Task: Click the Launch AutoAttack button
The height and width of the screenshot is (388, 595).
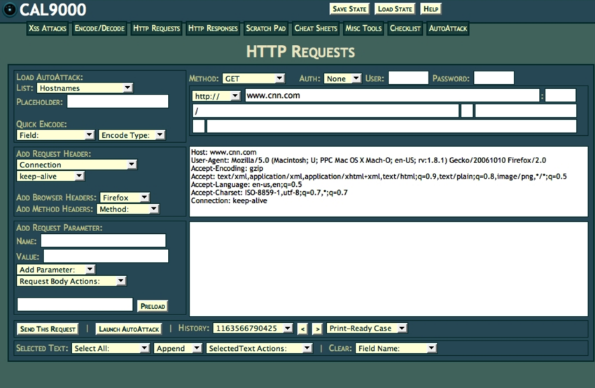Action: point(129,329)
